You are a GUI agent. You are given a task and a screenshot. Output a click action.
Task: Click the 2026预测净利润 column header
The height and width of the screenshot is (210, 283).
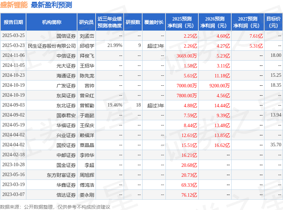tap(215, 22)
